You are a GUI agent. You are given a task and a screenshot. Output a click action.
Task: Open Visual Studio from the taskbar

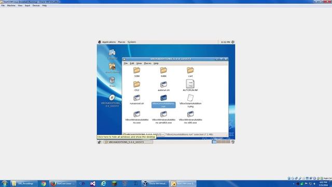click(x=92, y=183)
